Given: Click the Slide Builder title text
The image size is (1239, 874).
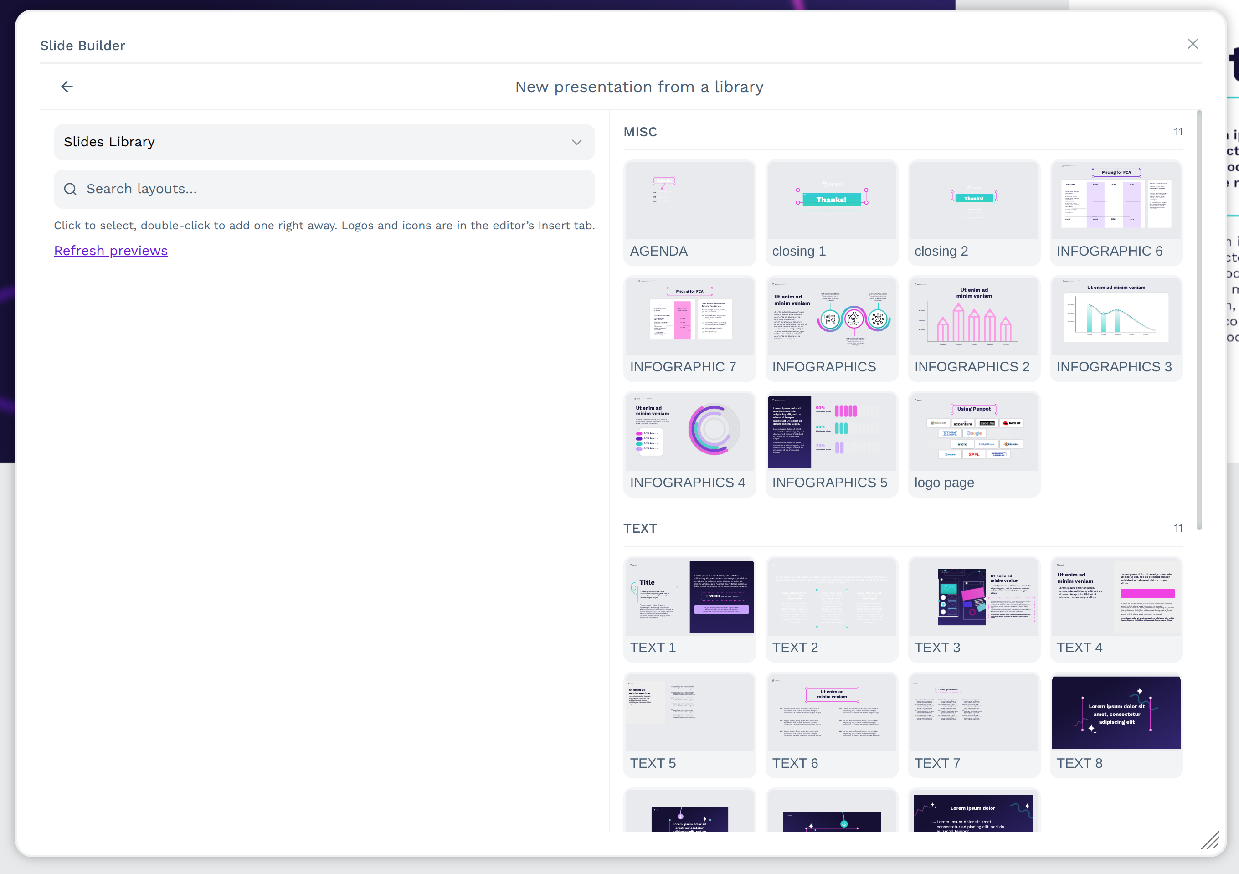Looking at the screenshot, I should pos(82,45).
